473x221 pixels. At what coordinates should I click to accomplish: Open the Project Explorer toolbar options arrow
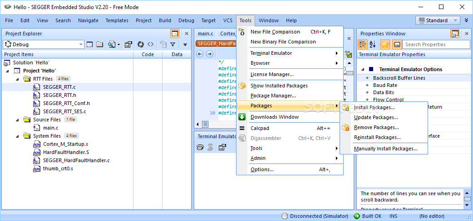click(x=185, y=44)
